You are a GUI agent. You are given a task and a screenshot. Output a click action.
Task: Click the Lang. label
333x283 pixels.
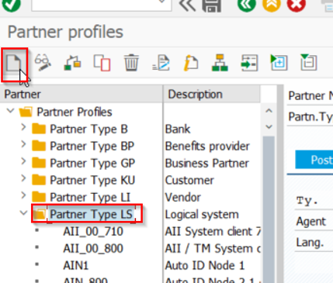coord(310,243)
